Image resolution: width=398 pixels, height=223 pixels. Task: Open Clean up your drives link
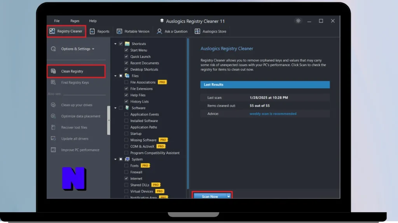[x=77, y=105]
